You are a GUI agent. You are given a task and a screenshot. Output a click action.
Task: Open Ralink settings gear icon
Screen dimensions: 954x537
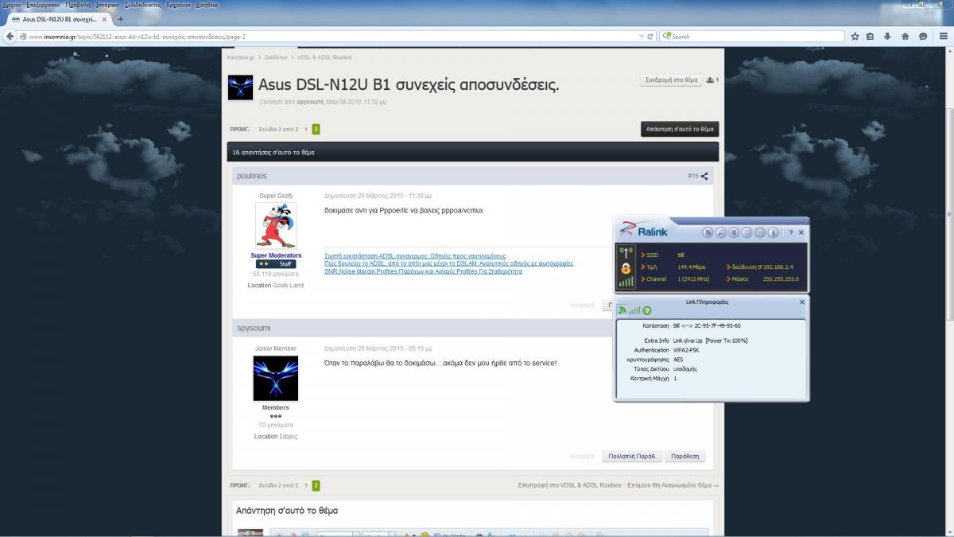760,232
